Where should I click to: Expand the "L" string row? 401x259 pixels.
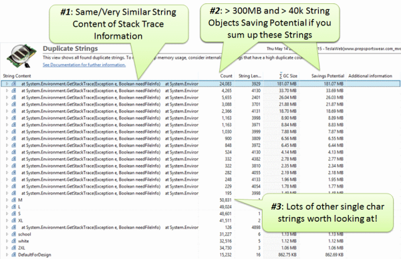(7, 207)
